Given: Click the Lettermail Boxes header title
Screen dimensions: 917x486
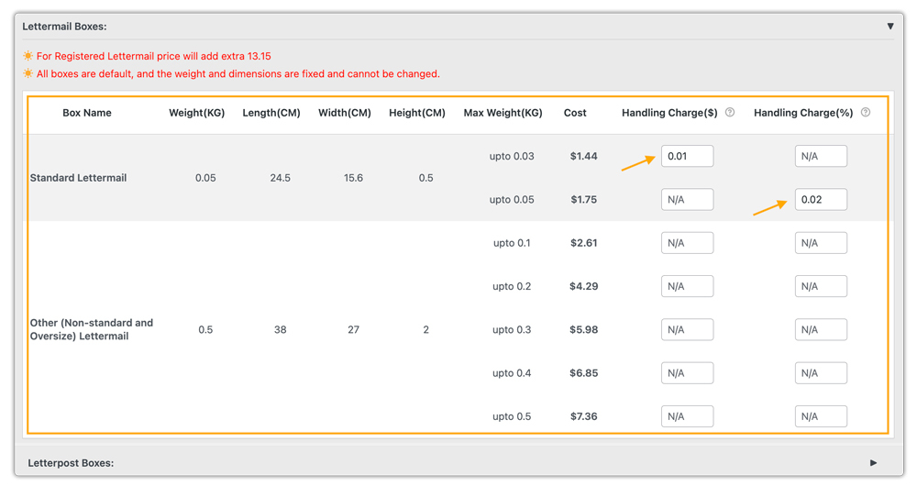Looking at the screenshot, I should (x=64, y=27).
